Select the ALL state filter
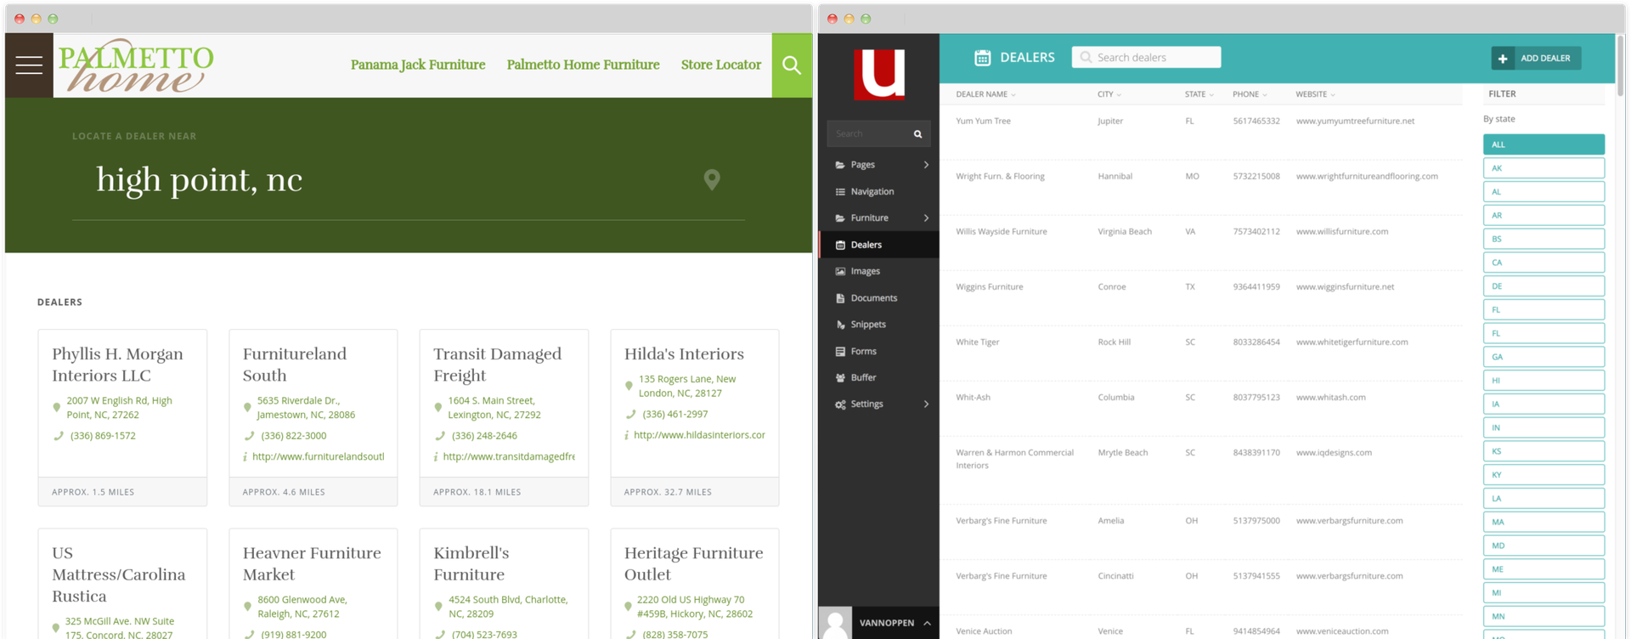 coord(1544,144)
